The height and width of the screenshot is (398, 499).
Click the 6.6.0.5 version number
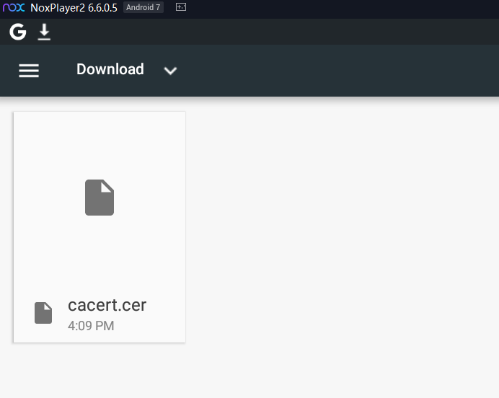tap(103, 7)
